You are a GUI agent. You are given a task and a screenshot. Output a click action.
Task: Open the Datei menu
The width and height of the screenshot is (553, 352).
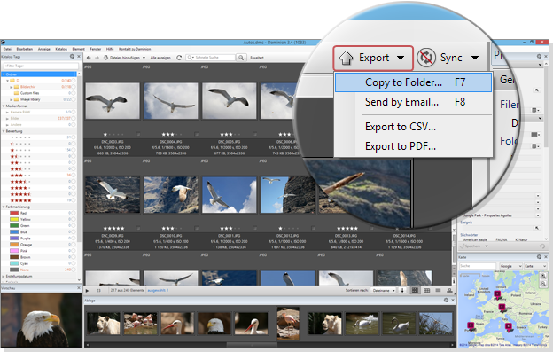tap(7, 49)
